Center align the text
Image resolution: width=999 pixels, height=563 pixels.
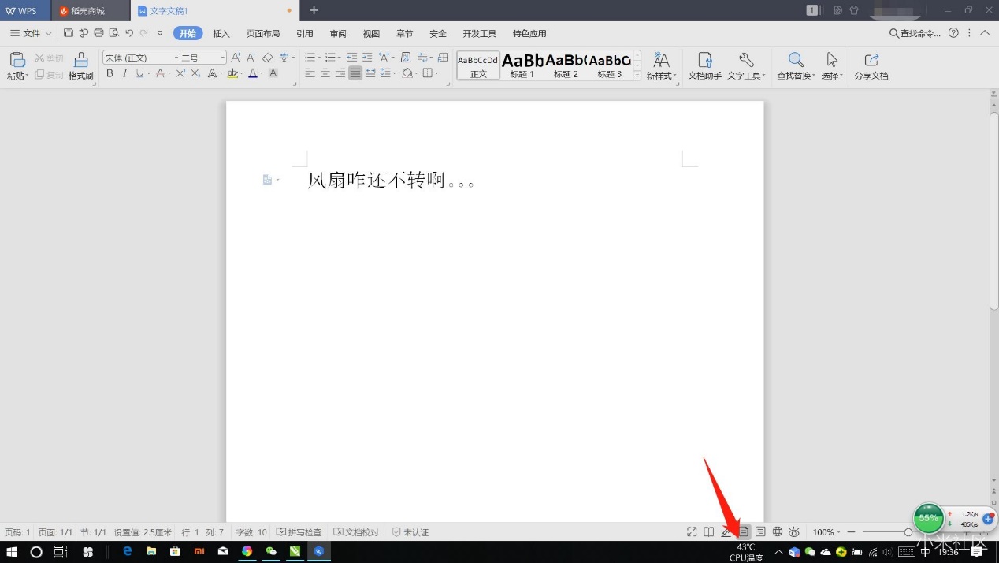325,73
